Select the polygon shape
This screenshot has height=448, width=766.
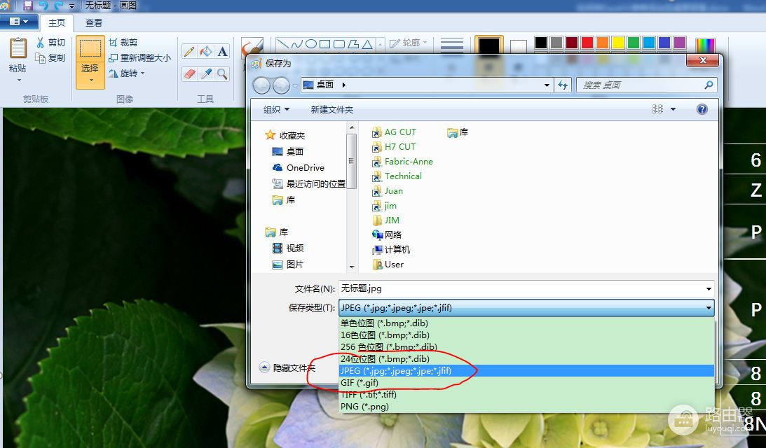coord(353,44)
